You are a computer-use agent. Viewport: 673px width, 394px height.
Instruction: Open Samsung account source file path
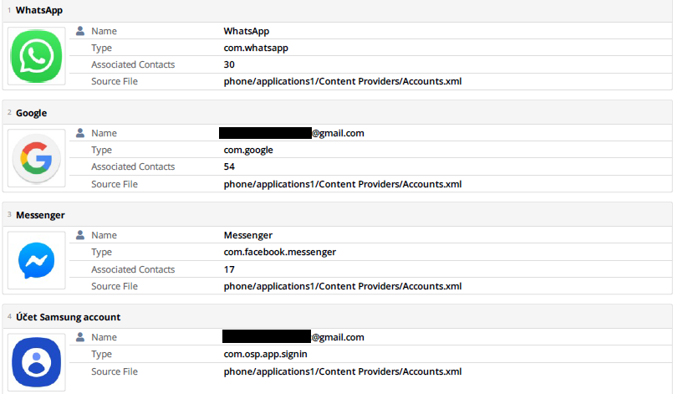click(x=343, y=371)
